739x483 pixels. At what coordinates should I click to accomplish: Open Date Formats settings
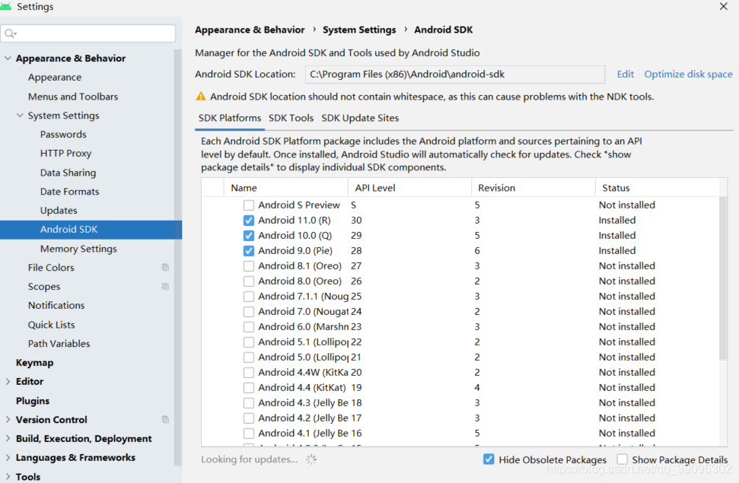pyautogui.click(x=69, y=192)
